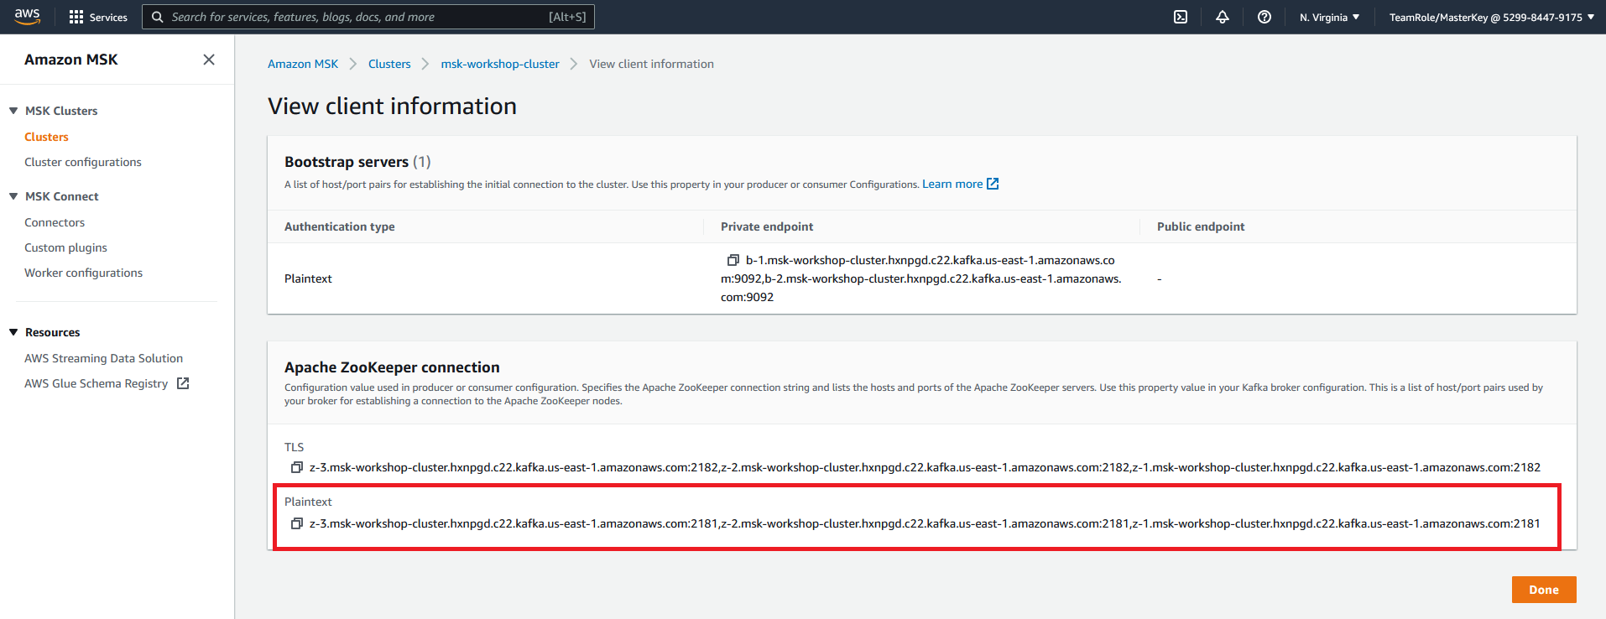Open AWS Streaming Data Solution link
The image size is (1606, 619).
(103, 358)
